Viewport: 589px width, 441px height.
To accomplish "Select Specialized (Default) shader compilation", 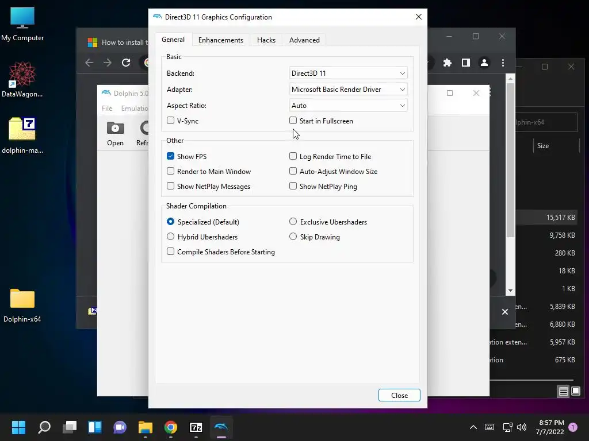I will (x=170, y=222).
